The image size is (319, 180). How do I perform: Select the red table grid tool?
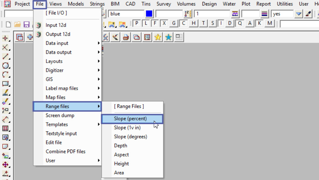[6, 129]
